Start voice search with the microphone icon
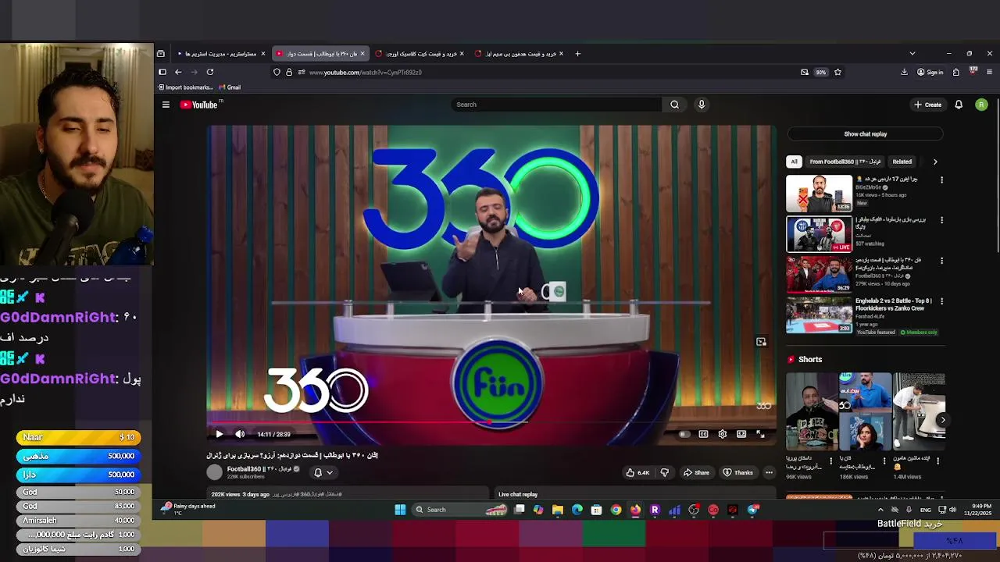 click(x=702, y=105)
